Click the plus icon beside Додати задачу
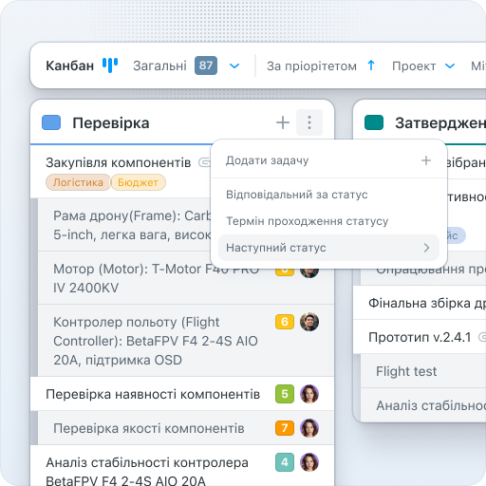This screenshot has width=486, height=486. (x=426, y=160)
